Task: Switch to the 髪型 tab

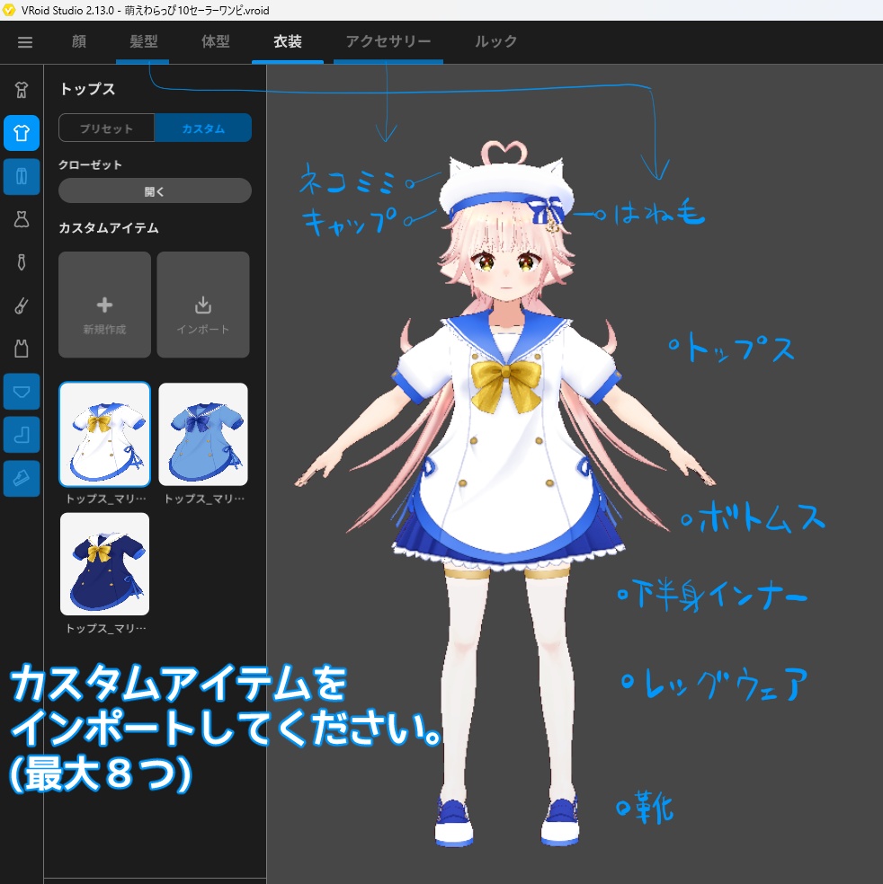Action: click(x=143, y=41)
